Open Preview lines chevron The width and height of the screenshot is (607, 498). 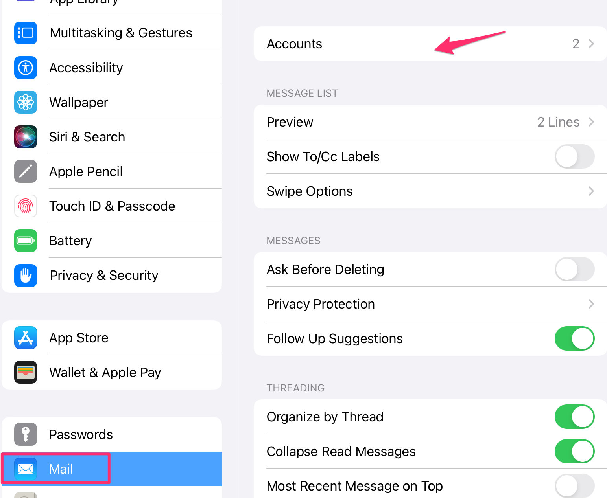(591, 122)
